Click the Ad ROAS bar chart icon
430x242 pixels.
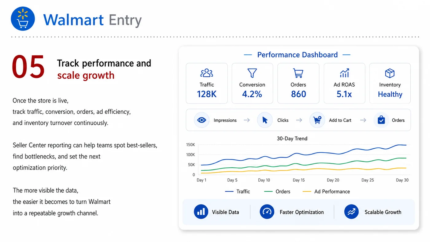(x=344, y=73)
